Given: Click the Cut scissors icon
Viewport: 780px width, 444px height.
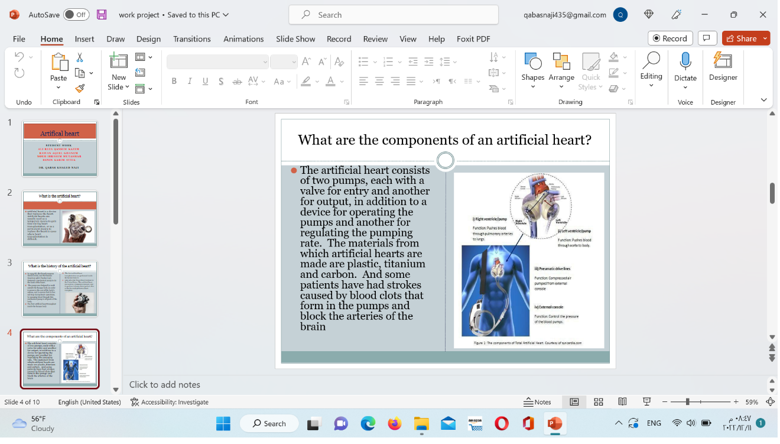Looking at the screenshot, I should click(80, 57).
